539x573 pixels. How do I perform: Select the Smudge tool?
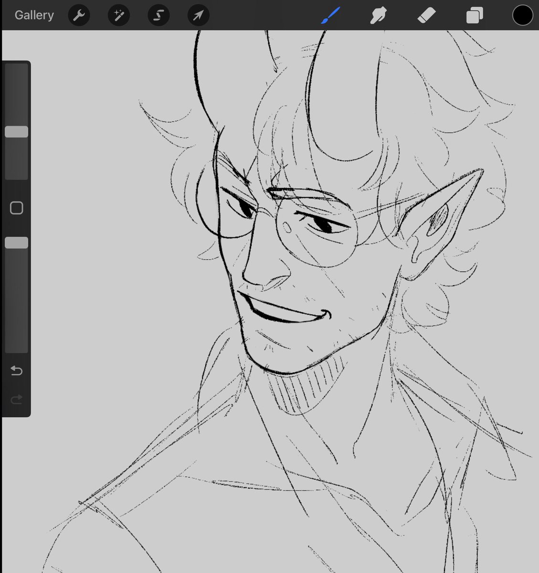(378, 15)
